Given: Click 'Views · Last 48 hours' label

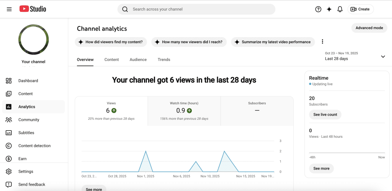Looking at the screenshot, I should click(x=326, y=137).
